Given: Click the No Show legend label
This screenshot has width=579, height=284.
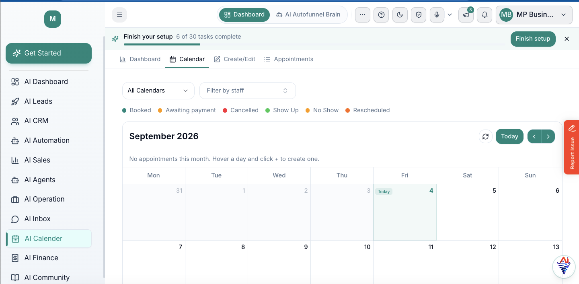Looking at the screenshot, I should pyautogui.click(x=326, y=110).
